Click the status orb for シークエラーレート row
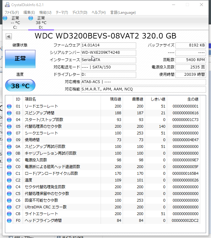Image resolution: width=211 pixels, height=238 pixels. click(9, 133)
